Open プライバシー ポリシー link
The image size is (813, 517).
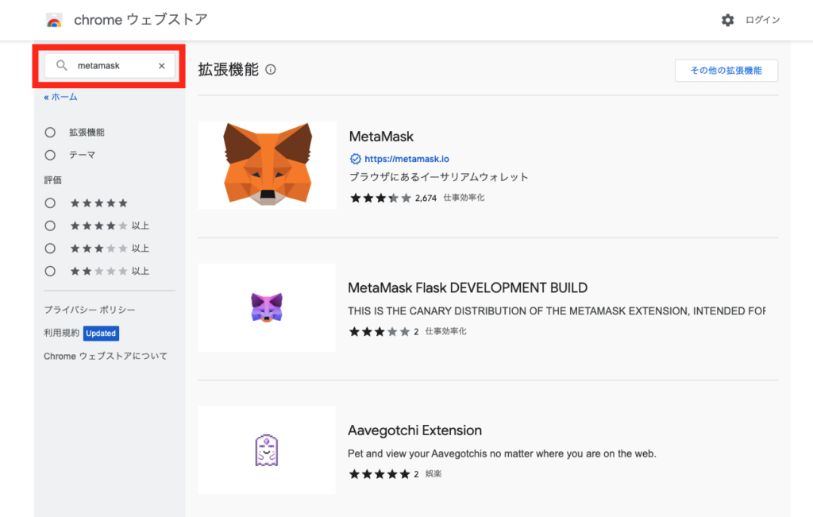click(90, 310)
